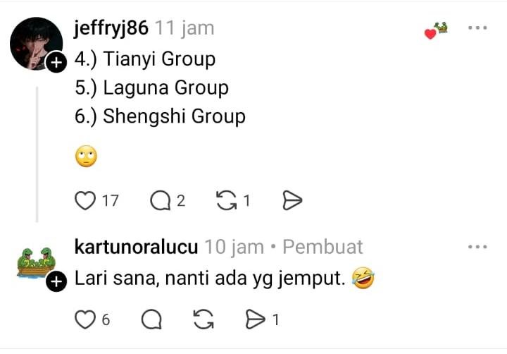Share kartunoralucu's reply via send icon
The width and height of the screenshot is (507, 354).
[255, 319]
